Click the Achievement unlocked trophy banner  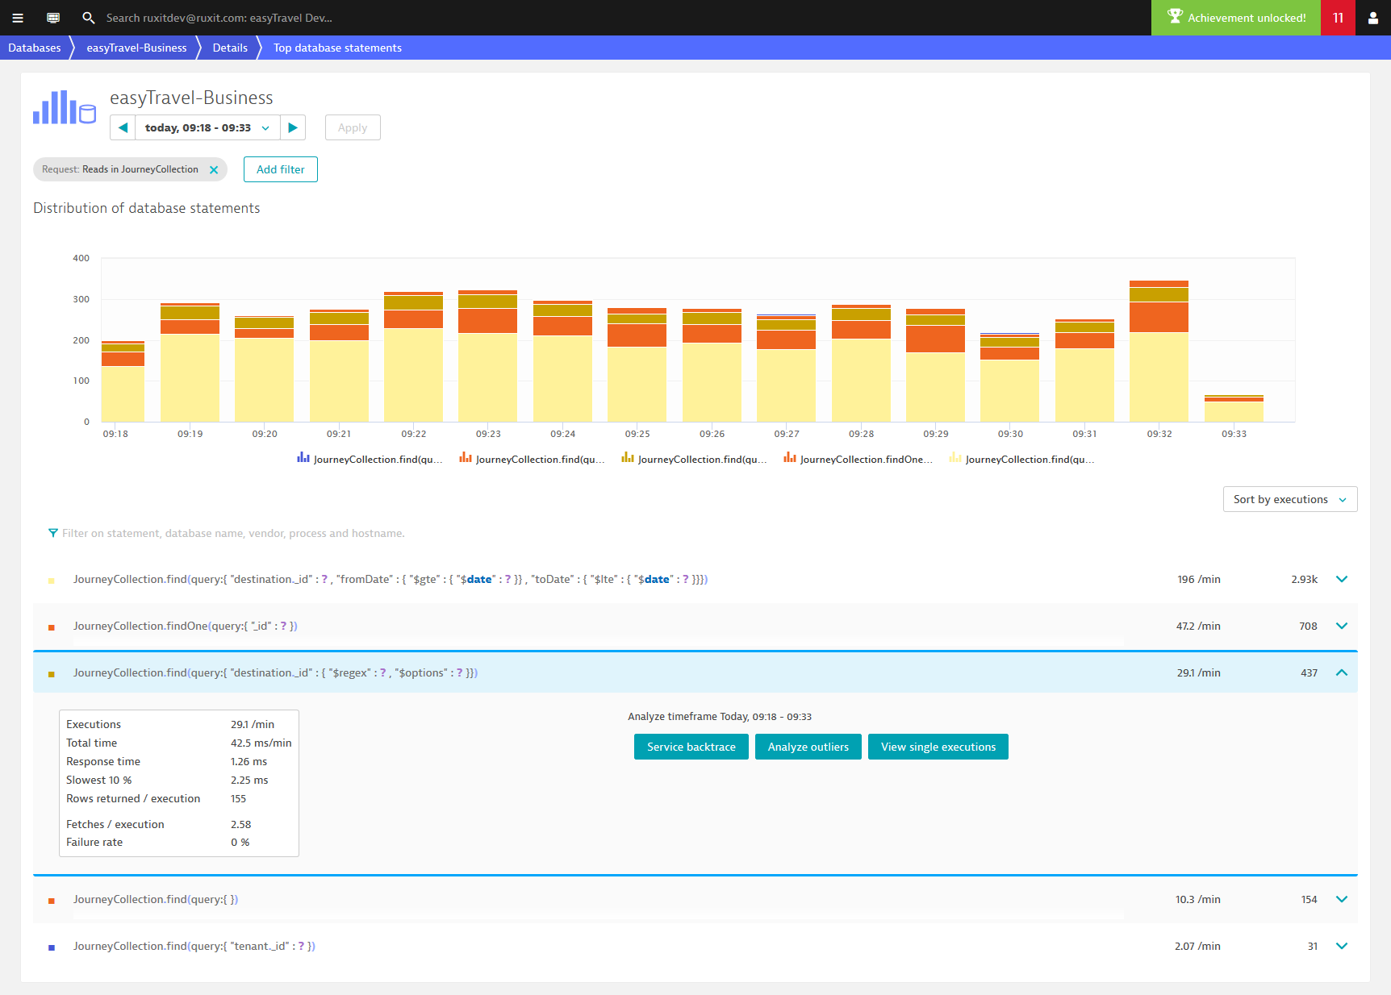pyautogui.click(x=1236, y=18)
